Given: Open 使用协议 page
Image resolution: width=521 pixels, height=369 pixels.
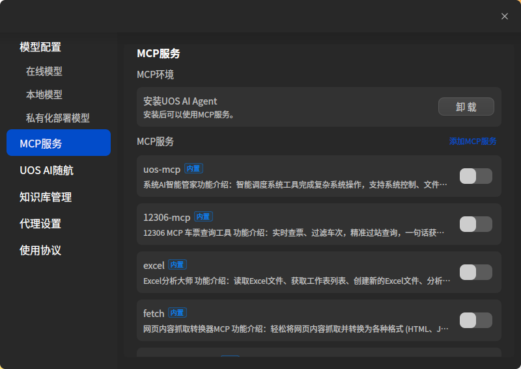Looking at the screenshot, I should point(40,250).
